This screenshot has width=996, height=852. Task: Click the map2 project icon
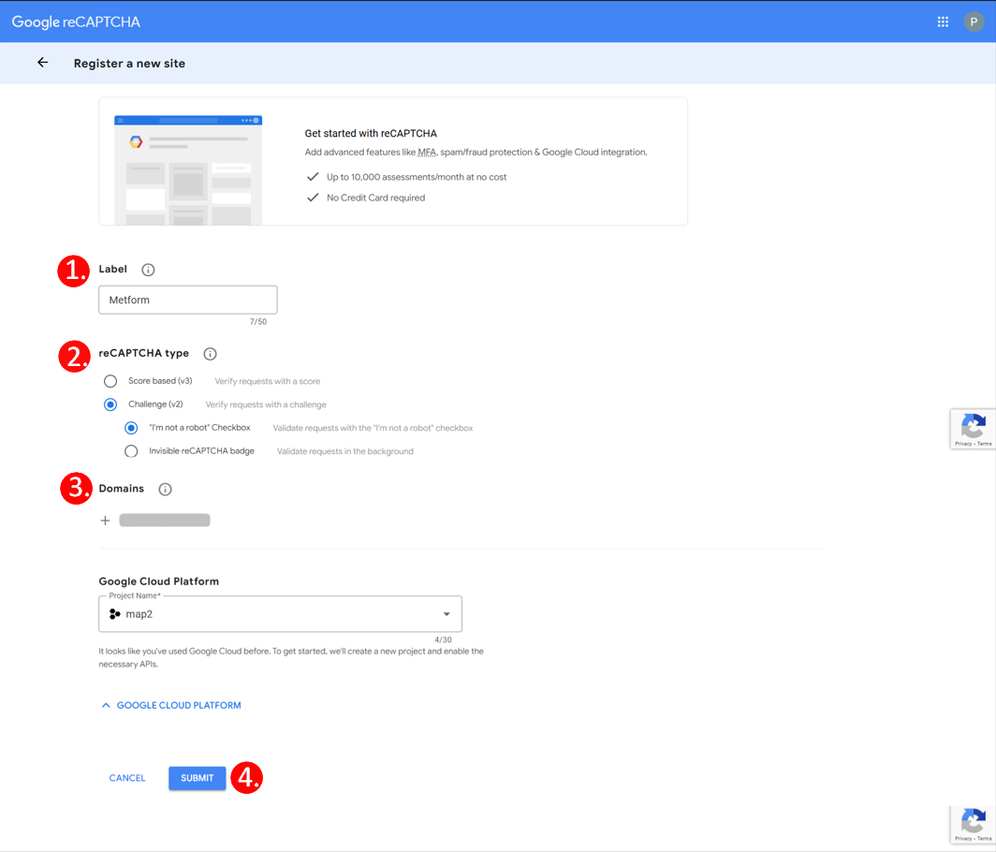point(115,614)
